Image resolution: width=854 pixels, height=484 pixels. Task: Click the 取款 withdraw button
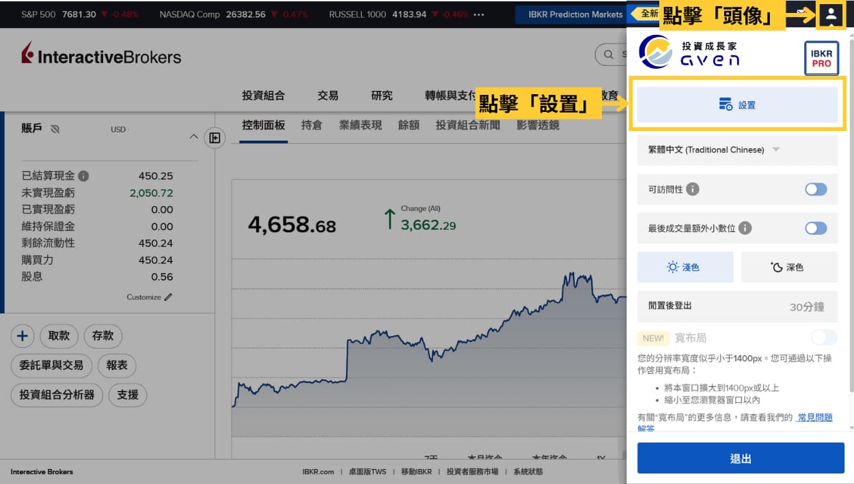point(59,336)
